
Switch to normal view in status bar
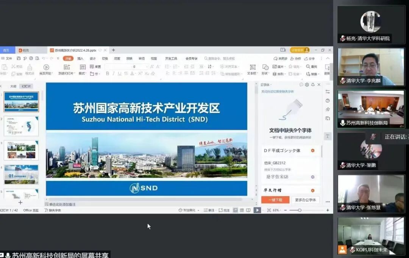(235, 210)
